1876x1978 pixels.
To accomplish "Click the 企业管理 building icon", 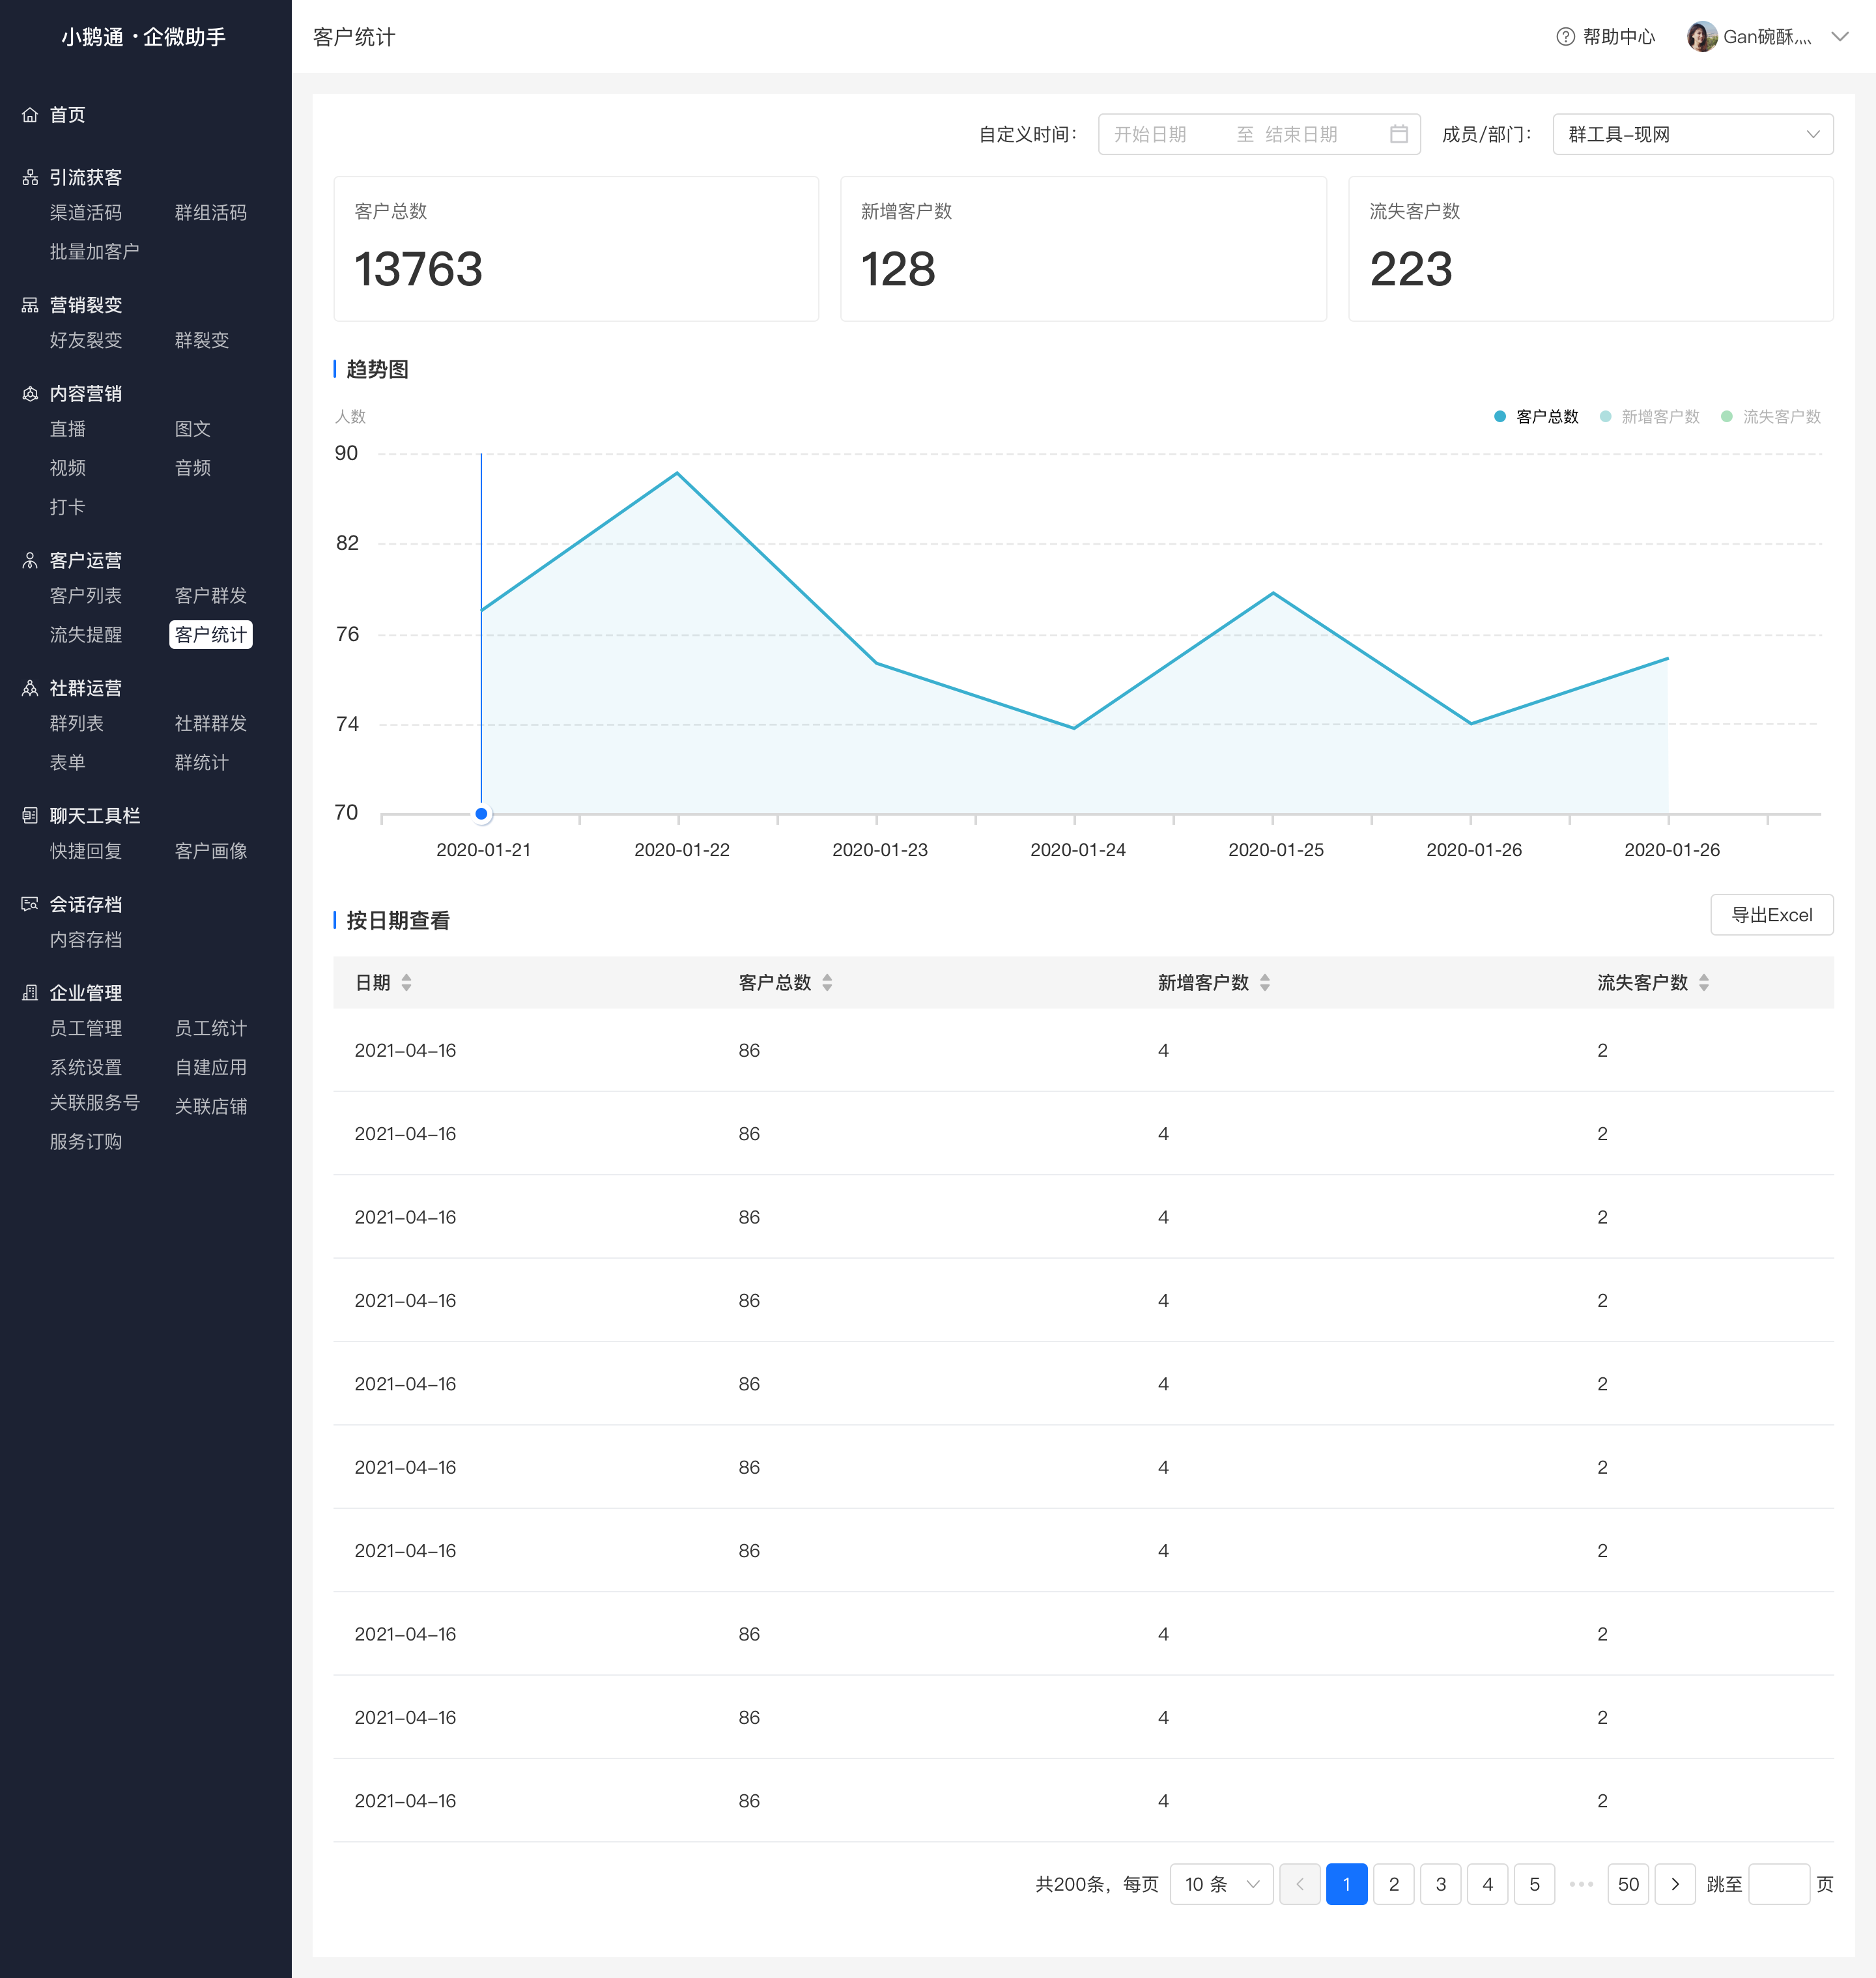I will tap(30, 993).
